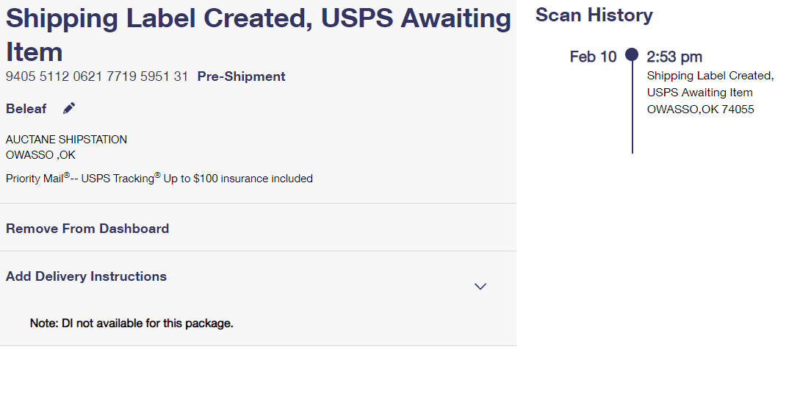
Task: Click the Feb 10 date label
Action: pyautogui.click(x=594, y=57)
